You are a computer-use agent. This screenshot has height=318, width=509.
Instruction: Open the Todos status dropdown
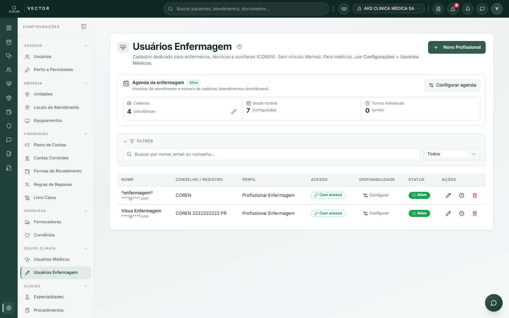(x=451, y=154)
